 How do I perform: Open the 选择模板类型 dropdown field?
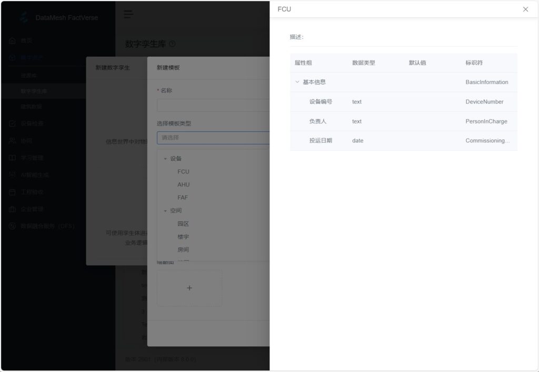[213, 138]
